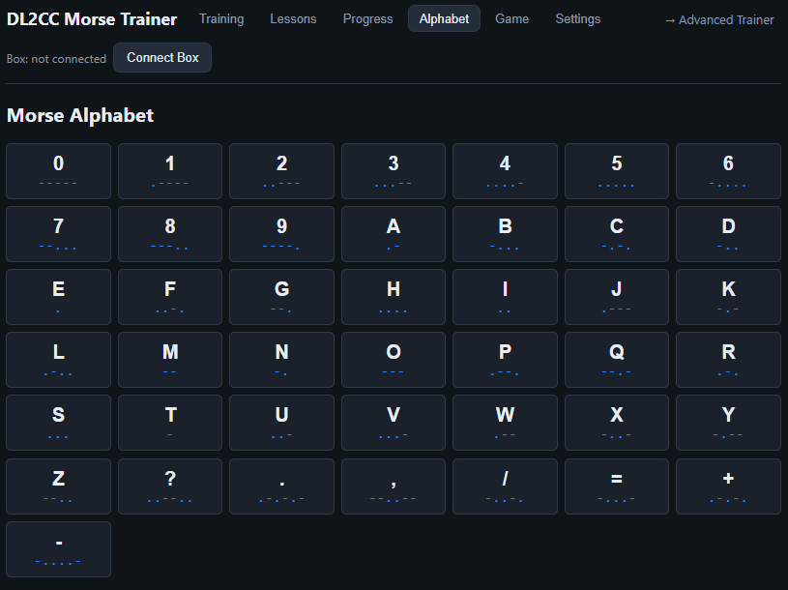Click the letter W card
788x590 pixels.
point(505,422)
